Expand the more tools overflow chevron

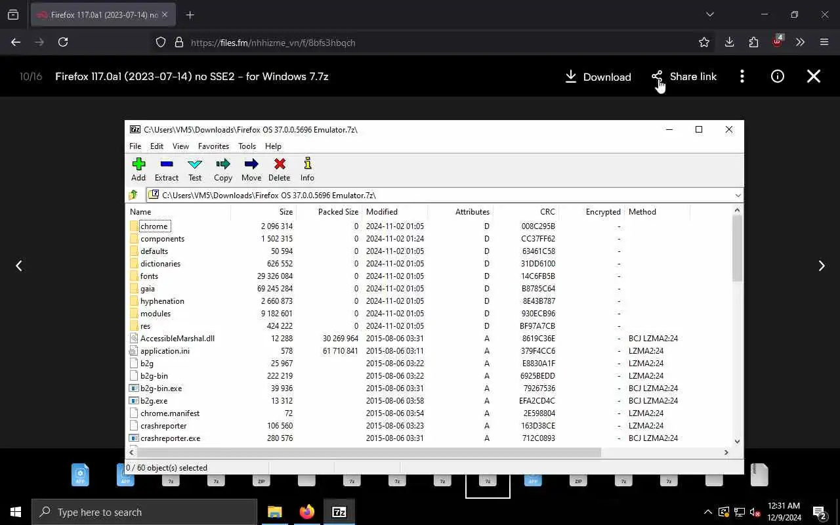pos(800,42)
